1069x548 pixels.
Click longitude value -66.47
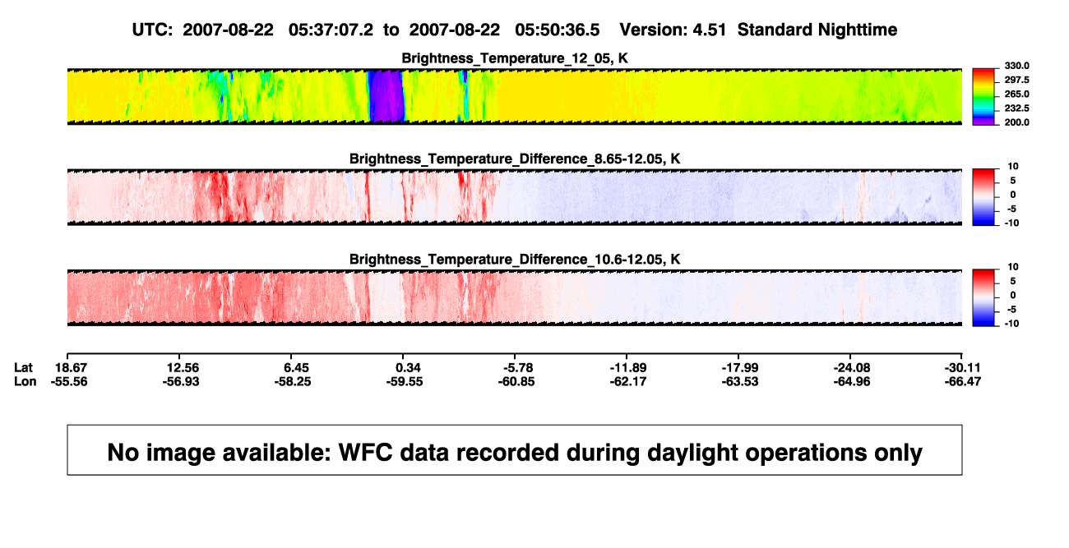pos(963,381)
